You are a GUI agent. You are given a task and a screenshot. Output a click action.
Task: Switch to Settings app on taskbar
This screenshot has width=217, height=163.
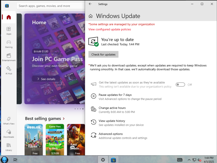tap(103, 160)
